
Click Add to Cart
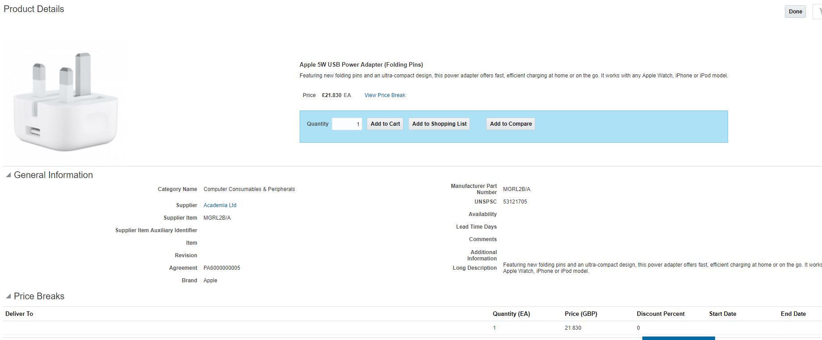point(385,124)
